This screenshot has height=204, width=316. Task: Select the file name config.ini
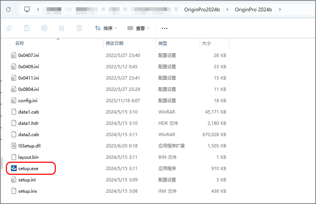28,101
